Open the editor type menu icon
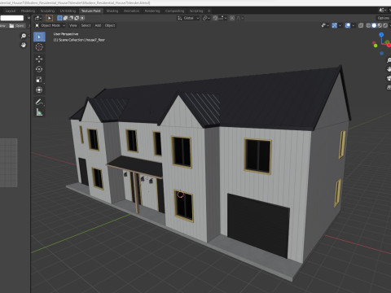 pyautogui.click(x=37, y=18)
